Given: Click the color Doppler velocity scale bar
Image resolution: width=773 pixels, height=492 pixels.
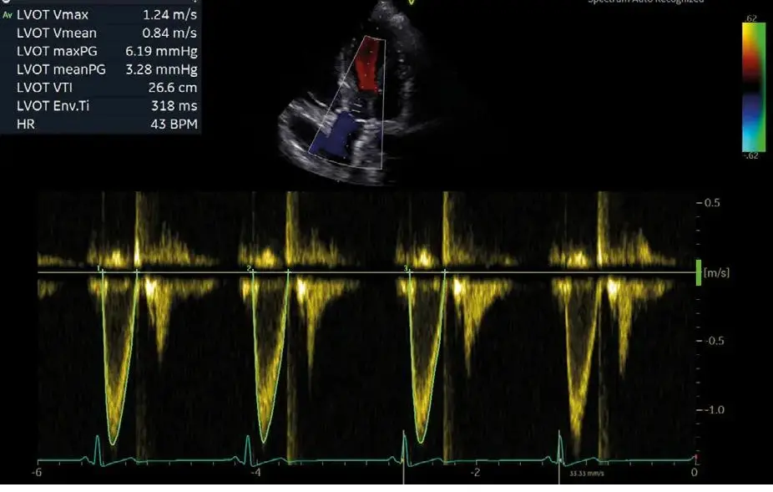Looking at the screenshot, I should coord(754,86).
